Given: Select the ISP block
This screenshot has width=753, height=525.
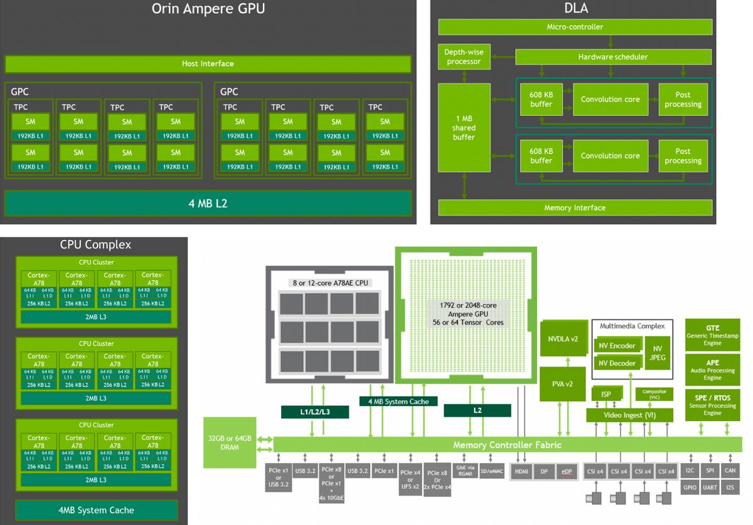Looking at the screenshot, I should coord(606,393).
